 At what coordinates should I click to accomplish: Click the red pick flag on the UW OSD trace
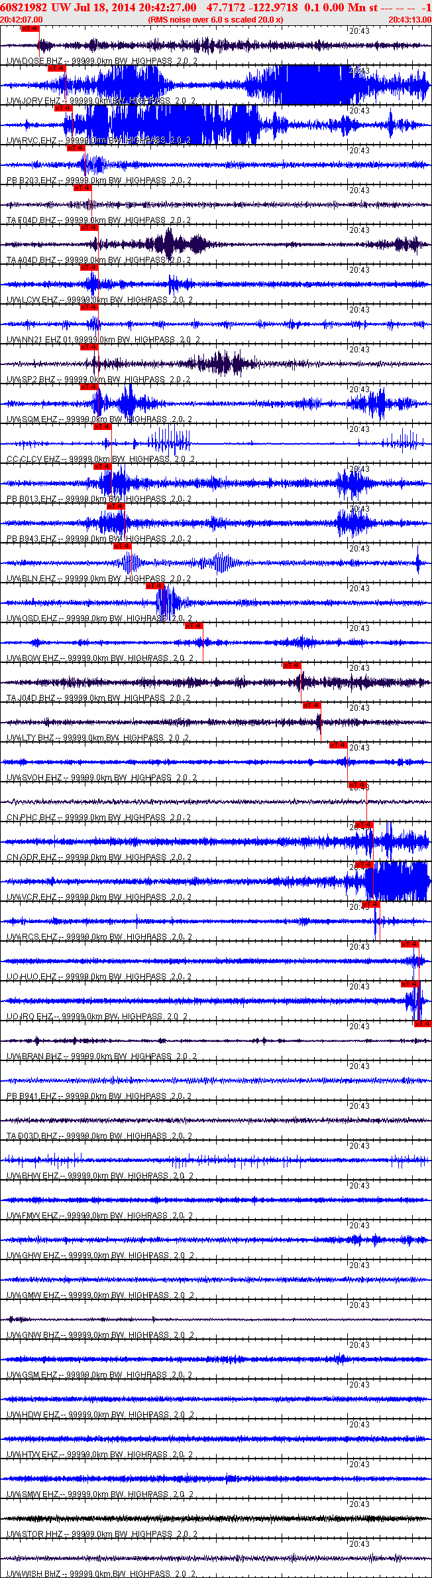tap(155, 586)
